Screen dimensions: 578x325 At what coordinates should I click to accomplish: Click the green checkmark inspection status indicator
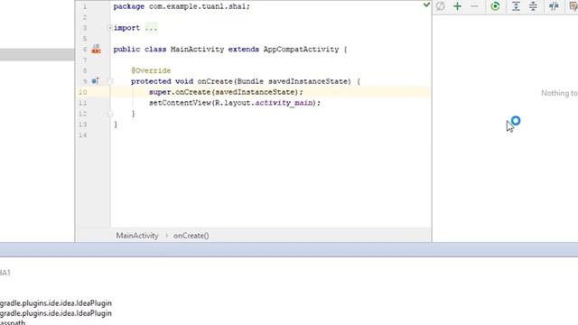(426, 5)
